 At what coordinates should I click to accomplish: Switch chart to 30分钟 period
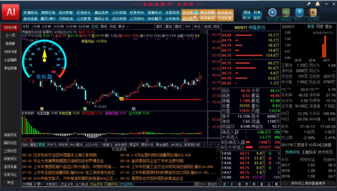71,27
